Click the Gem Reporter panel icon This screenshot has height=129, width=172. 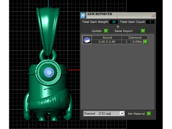[x=83, y=15]
